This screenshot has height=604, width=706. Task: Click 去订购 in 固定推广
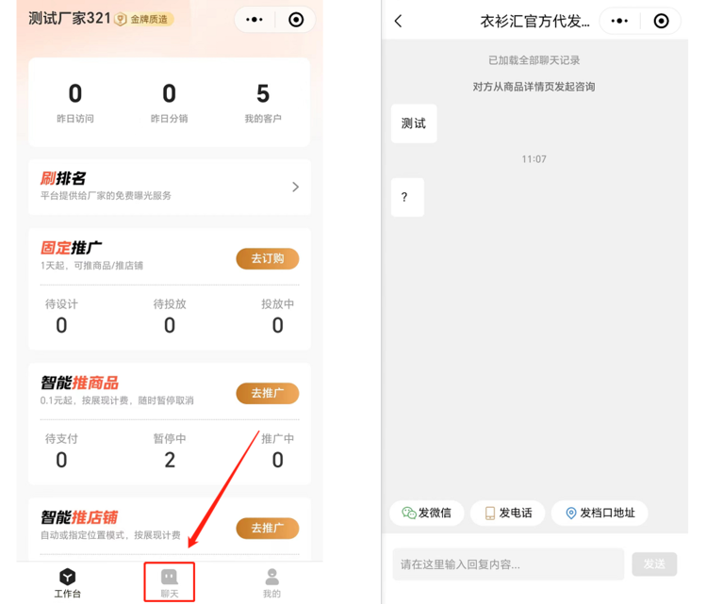pos(268,258)
